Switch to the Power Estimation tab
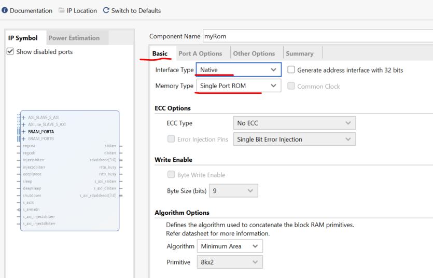Viewport: 433px width, 278px height. coord(74,38)
